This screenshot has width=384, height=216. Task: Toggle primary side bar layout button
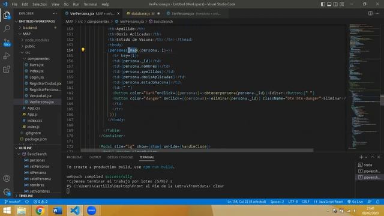323,4
